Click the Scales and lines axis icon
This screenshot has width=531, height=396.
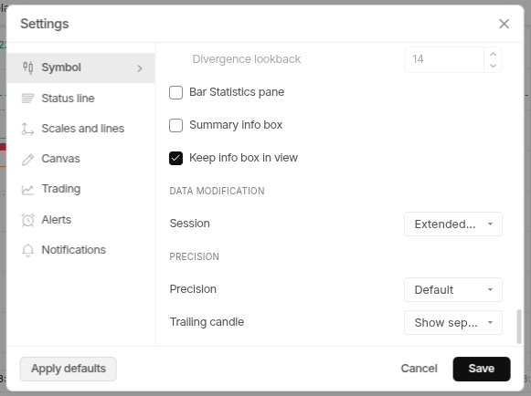coord(27,129)
